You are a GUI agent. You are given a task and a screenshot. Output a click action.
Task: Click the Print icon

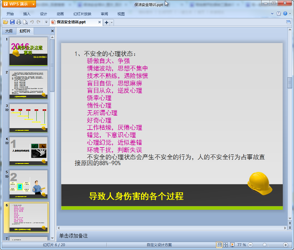point(19,22)
